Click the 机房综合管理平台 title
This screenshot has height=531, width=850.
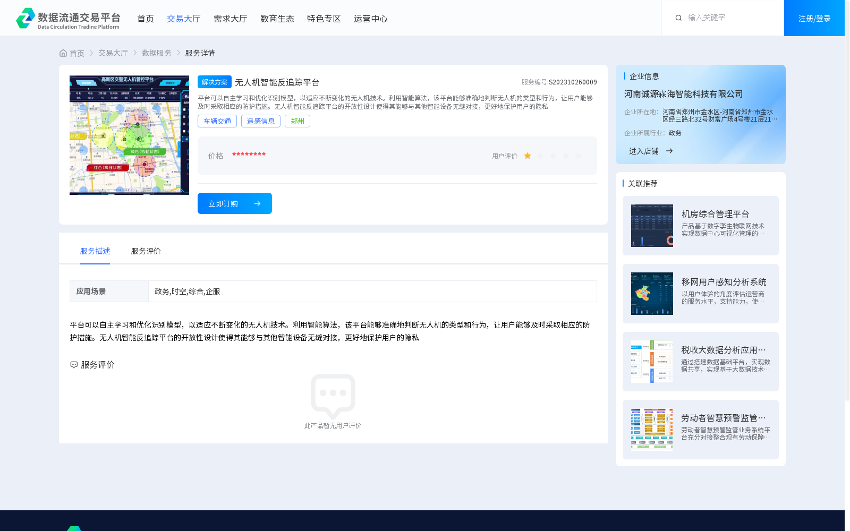coord(715,214)
